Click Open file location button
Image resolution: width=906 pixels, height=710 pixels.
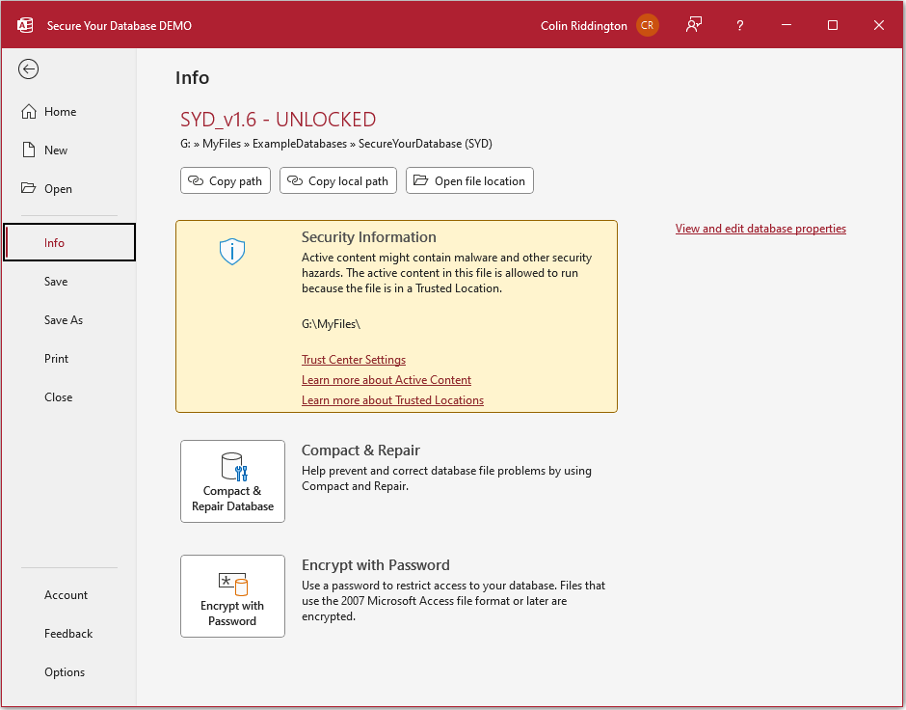pos(469,181)
